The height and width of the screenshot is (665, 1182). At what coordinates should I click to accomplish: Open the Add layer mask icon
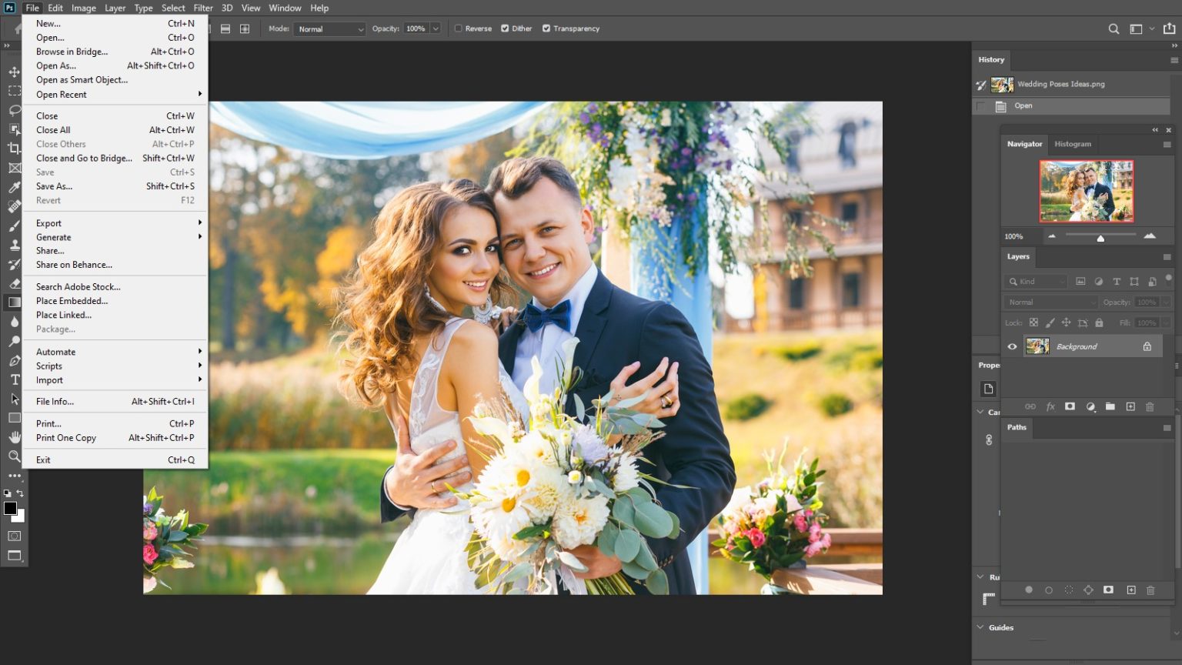(x=1070, y=406)
